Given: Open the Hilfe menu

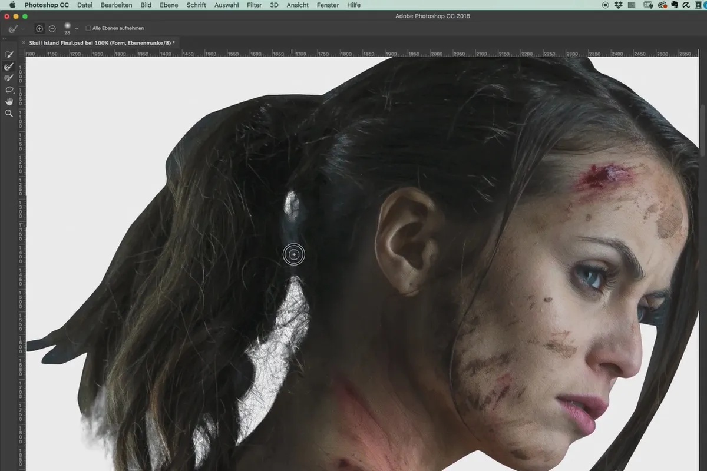Looking at the screenshot, I should point(354,5).
